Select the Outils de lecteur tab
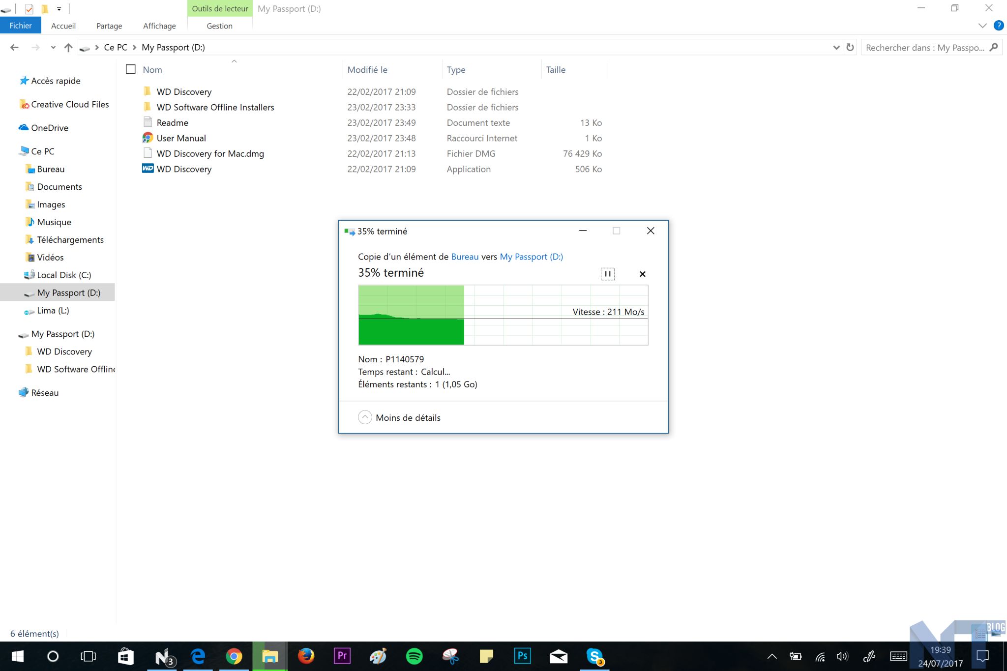This screenshot has width=1007, height=671. tap(220, 8)
